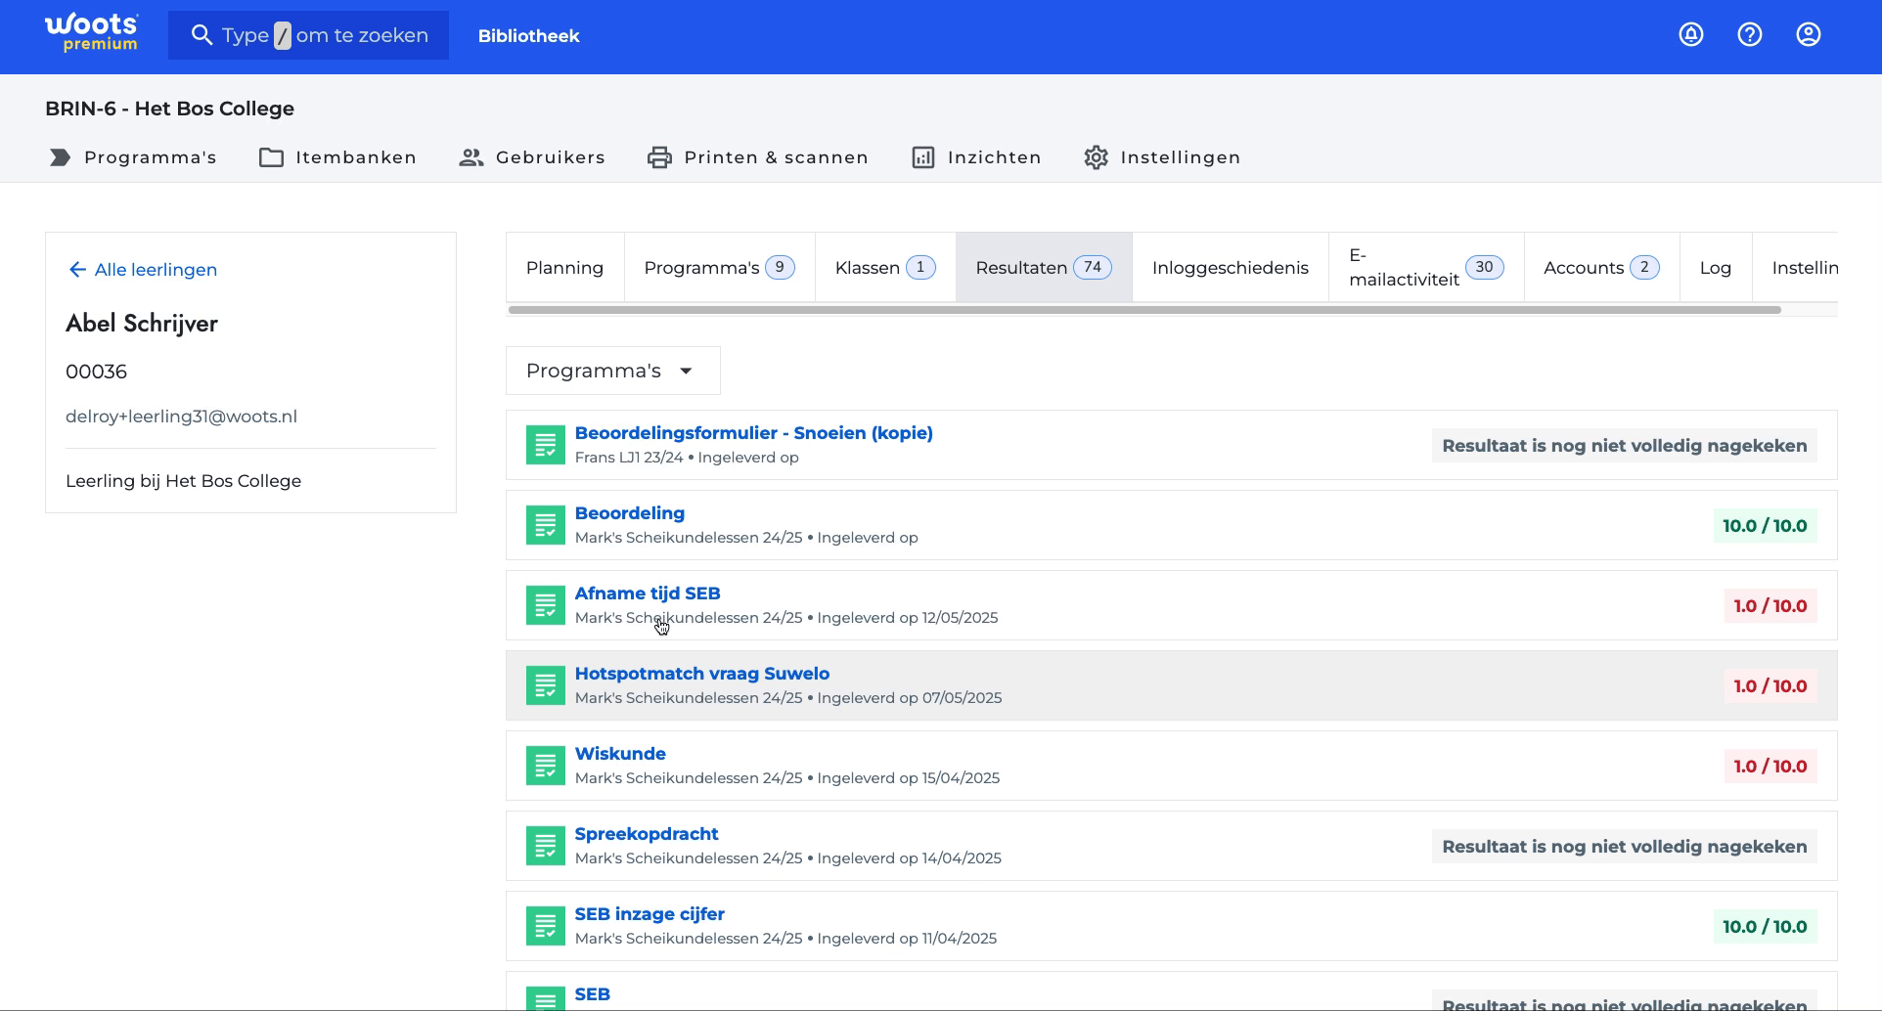Screen dimensions: 1882x1011
Task: Click the Alle leerlingen link
Action: [156, 270]
